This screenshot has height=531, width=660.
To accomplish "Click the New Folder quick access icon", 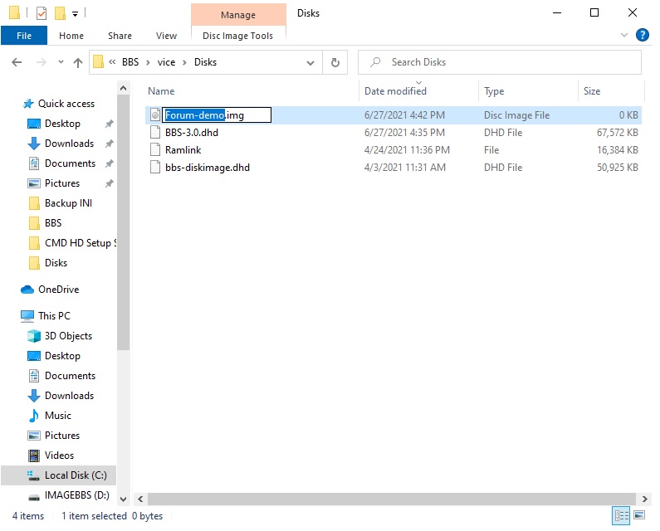I will (x=61, y=13).
